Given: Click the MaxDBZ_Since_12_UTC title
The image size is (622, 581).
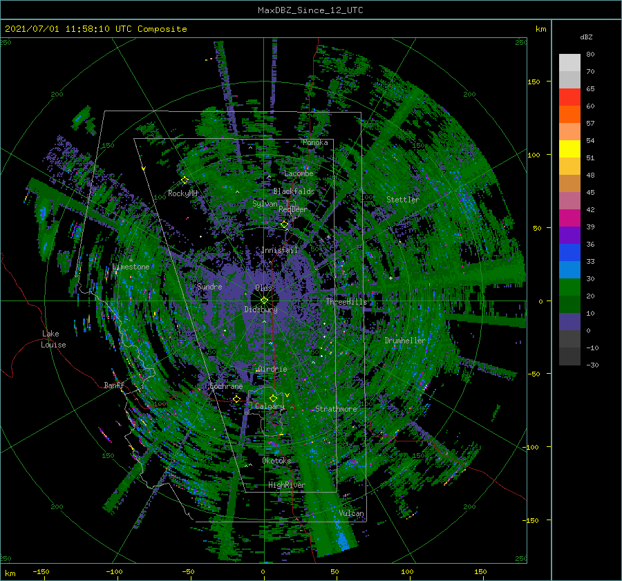Looking at the screenshot, I should click(x=310, y=10).
